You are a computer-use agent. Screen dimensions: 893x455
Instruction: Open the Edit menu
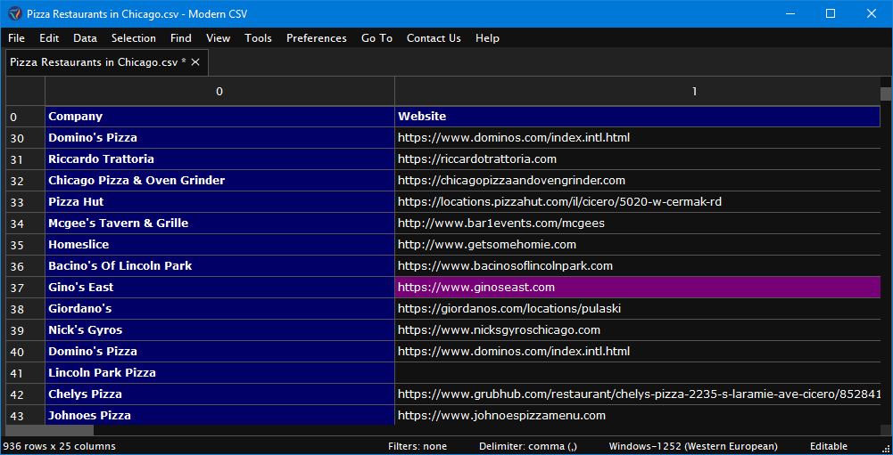click(50, 38)
